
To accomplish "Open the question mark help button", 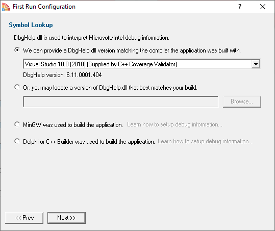I will (x=240, y=7).
